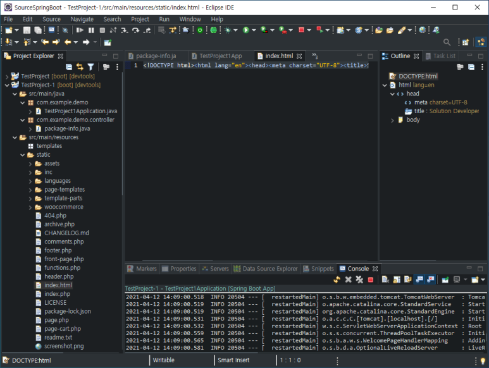The height and width of the screenshot is (368, 489).
Task: Open the Data Source Explorer tab
Action: pyautogui.click(x=266, y=269)
